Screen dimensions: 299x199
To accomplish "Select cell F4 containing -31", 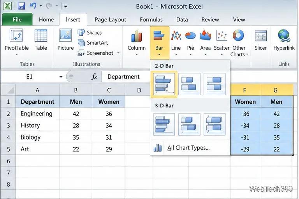I will point(245,137).
